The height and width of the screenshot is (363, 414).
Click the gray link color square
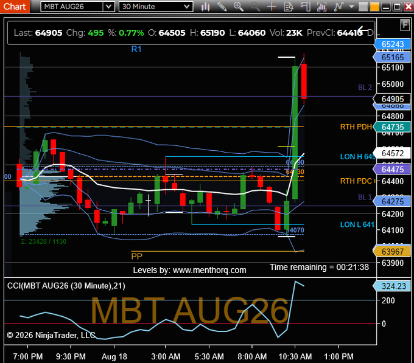pos(363,7)
